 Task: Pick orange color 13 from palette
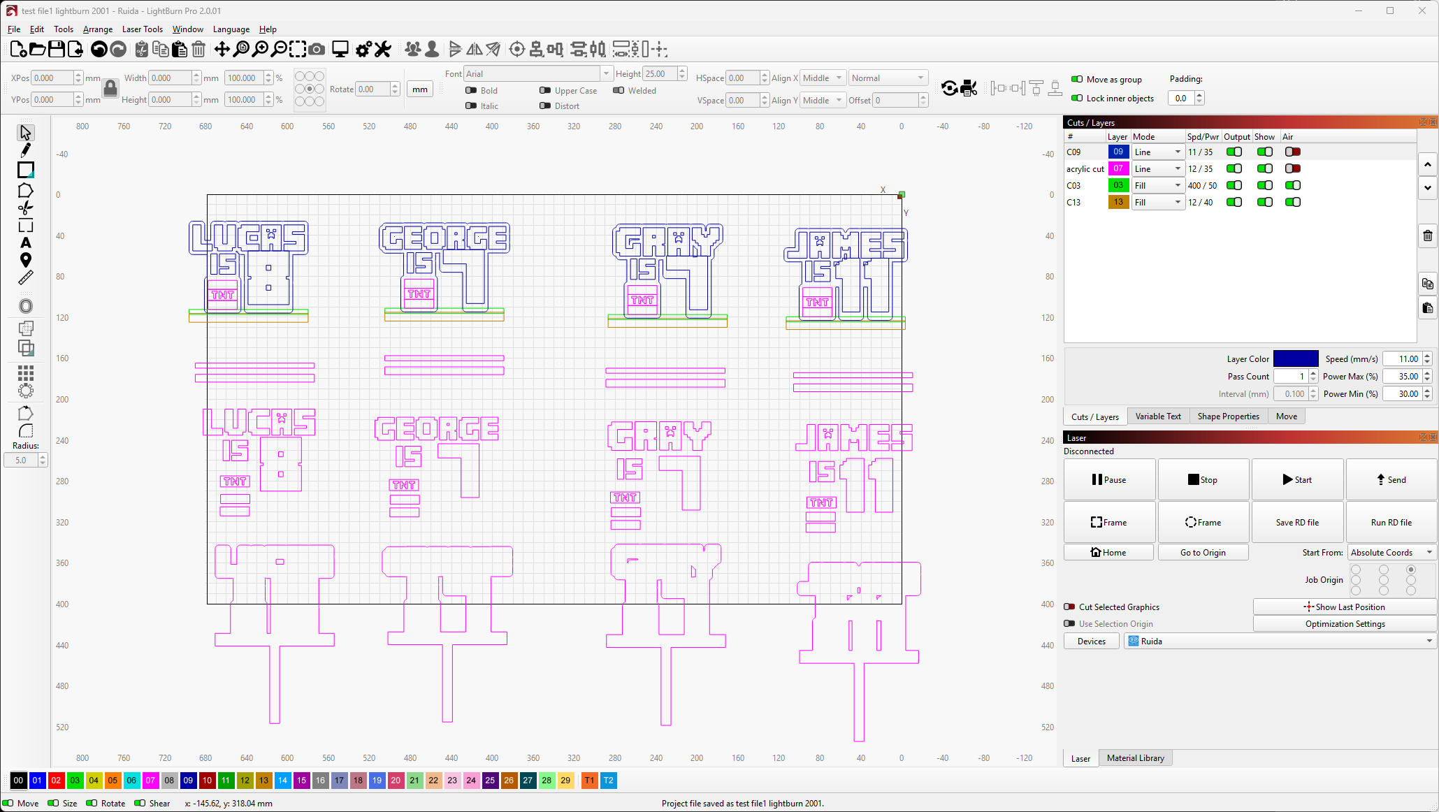pyautogui.click(x=263, y=780)
